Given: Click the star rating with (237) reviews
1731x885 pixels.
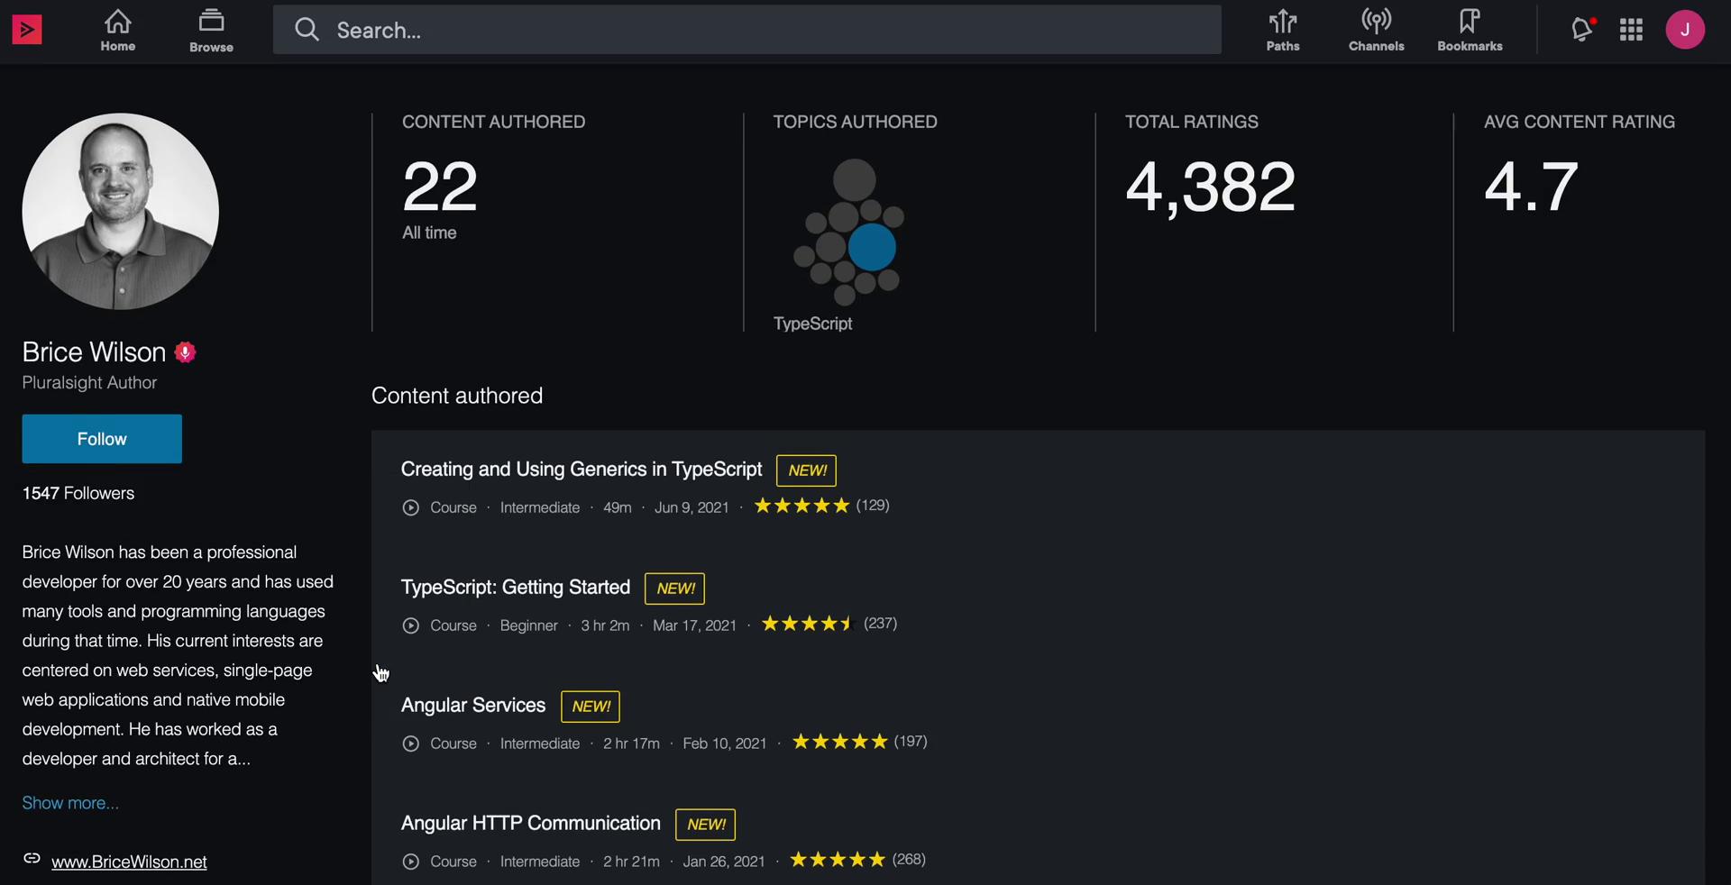Looking at the screenshot, I should click(809, 624).
